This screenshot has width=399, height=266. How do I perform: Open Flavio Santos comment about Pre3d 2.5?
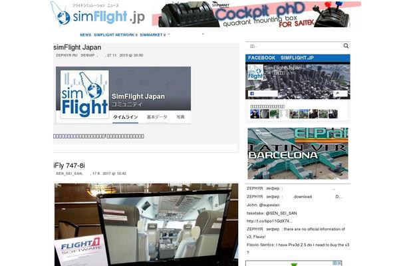coord(298,249)
